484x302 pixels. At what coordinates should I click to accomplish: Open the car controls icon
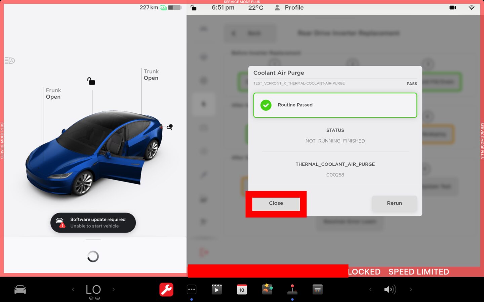[x=20, y=289]
